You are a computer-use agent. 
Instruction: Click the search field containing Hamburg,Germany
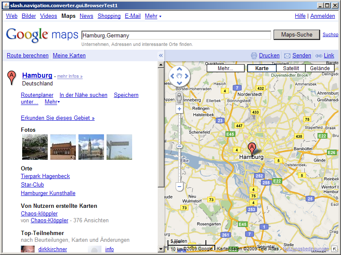176,35
